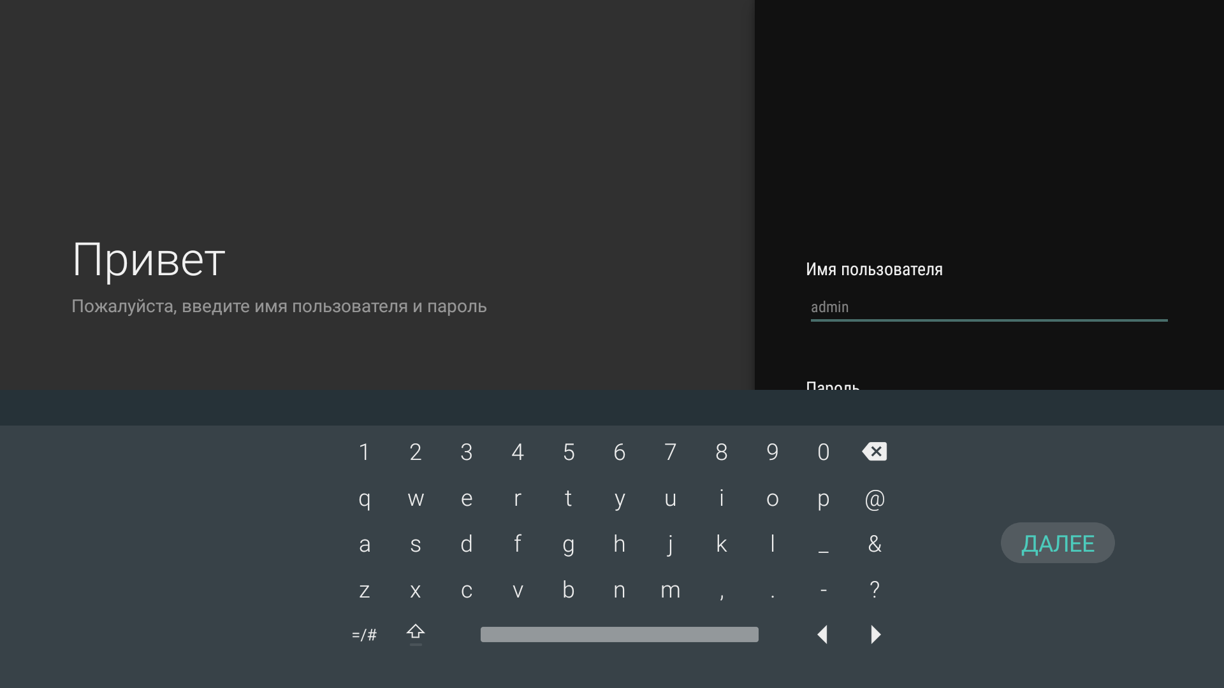This screenshot has height=688, width=1224.
Task: Tap the letter o key
Action: [773, 499]
